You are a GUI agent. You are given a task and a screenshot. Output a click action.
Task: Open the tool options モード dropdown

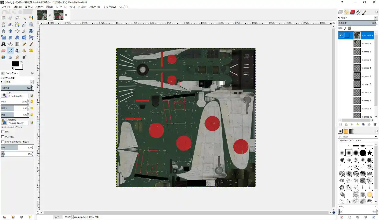coord(32,82)
